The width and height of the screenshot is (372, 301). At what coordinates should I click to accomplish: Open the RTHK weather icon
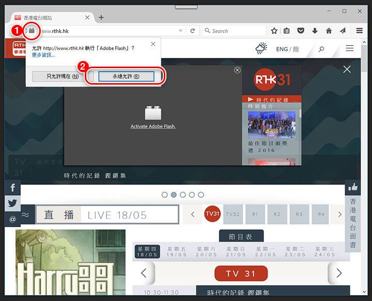tap(261, 49)
